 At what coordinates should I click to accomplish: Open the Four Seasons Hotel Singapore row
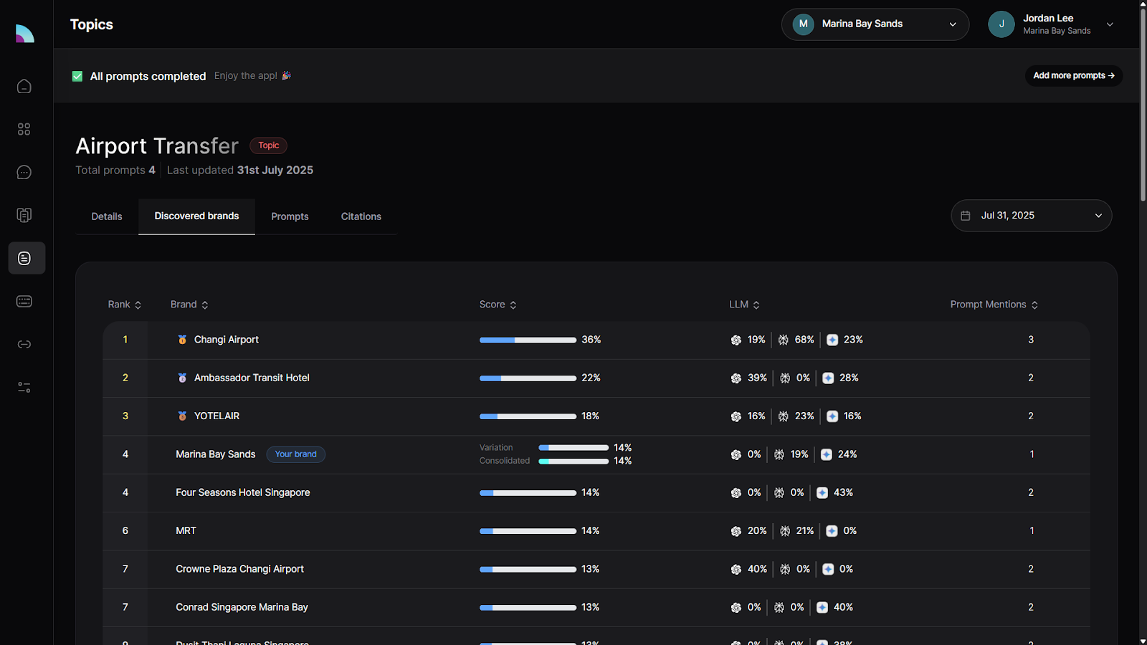pos(596,492)
